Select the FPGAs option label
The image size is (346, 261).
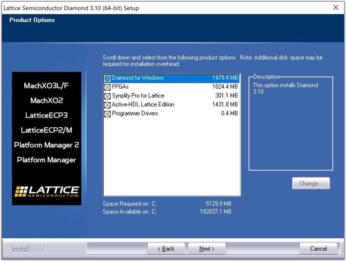click(x=120, y=87)
